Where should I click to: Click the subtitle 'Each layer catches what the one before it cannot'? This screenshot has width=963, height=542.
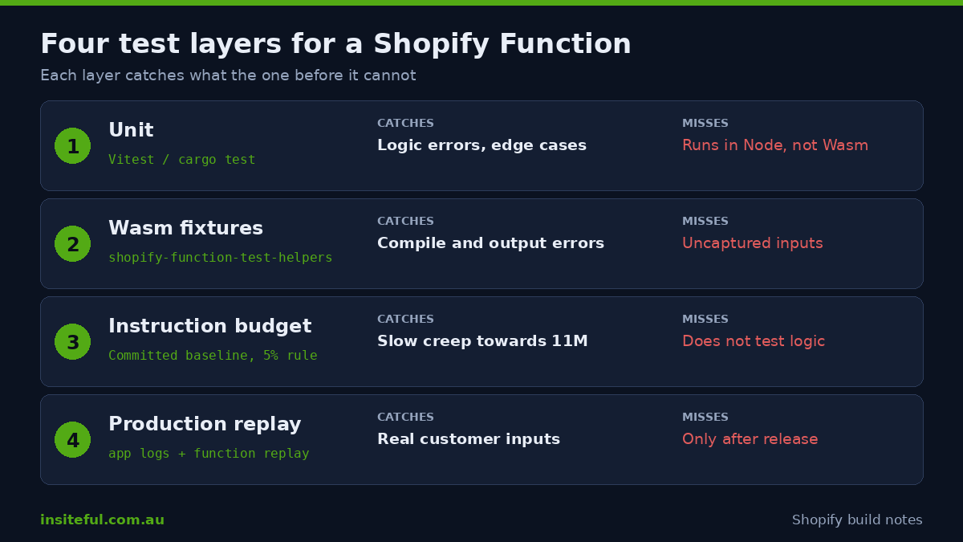click(x=228, y=75)
